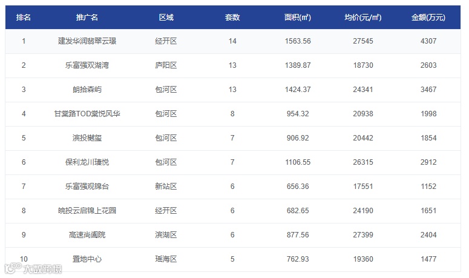Click amount value 2404
The width and height of the screenshot is (469, 278).
pos(428,235)
